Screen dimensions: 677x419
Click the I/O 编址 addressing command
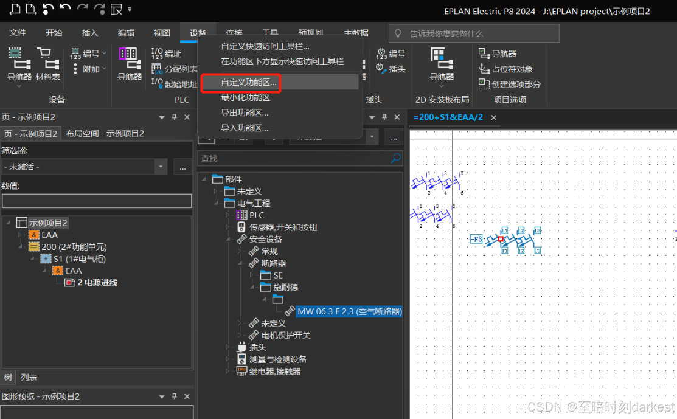click(166, 54)
